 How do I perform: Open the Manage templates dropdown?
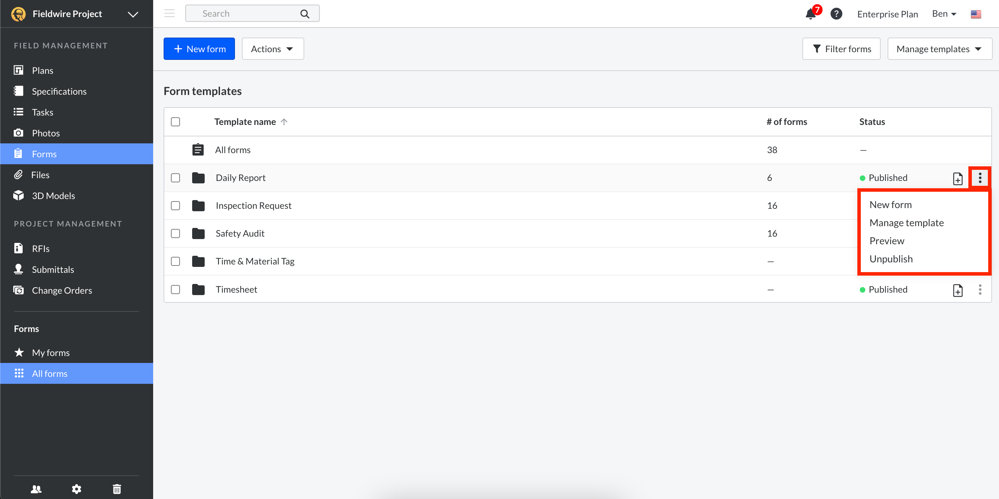click(x=939, y=49)
